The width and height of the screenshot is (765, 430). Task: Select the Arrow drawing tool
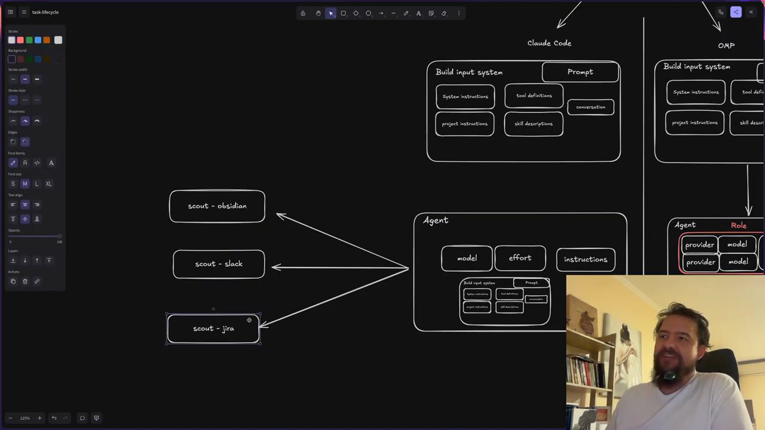(x=381, y=13)
